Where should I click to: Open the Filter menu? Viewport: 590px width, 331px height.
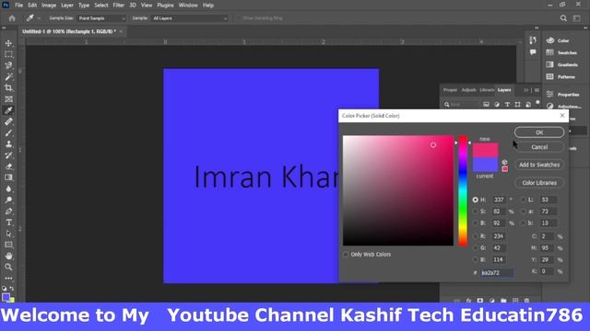click(x=119, y=6)
